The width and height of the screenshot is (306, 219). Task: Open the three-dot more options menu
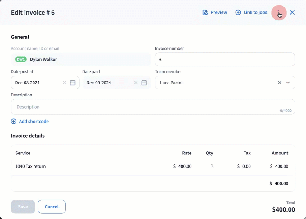[278, 13]
